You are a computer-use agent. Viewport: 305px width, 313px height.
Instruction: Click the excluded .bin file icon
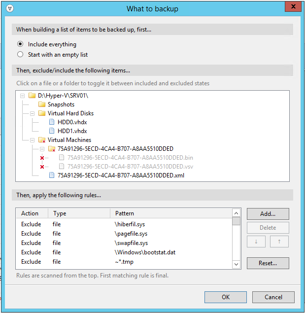coord(62,158)
